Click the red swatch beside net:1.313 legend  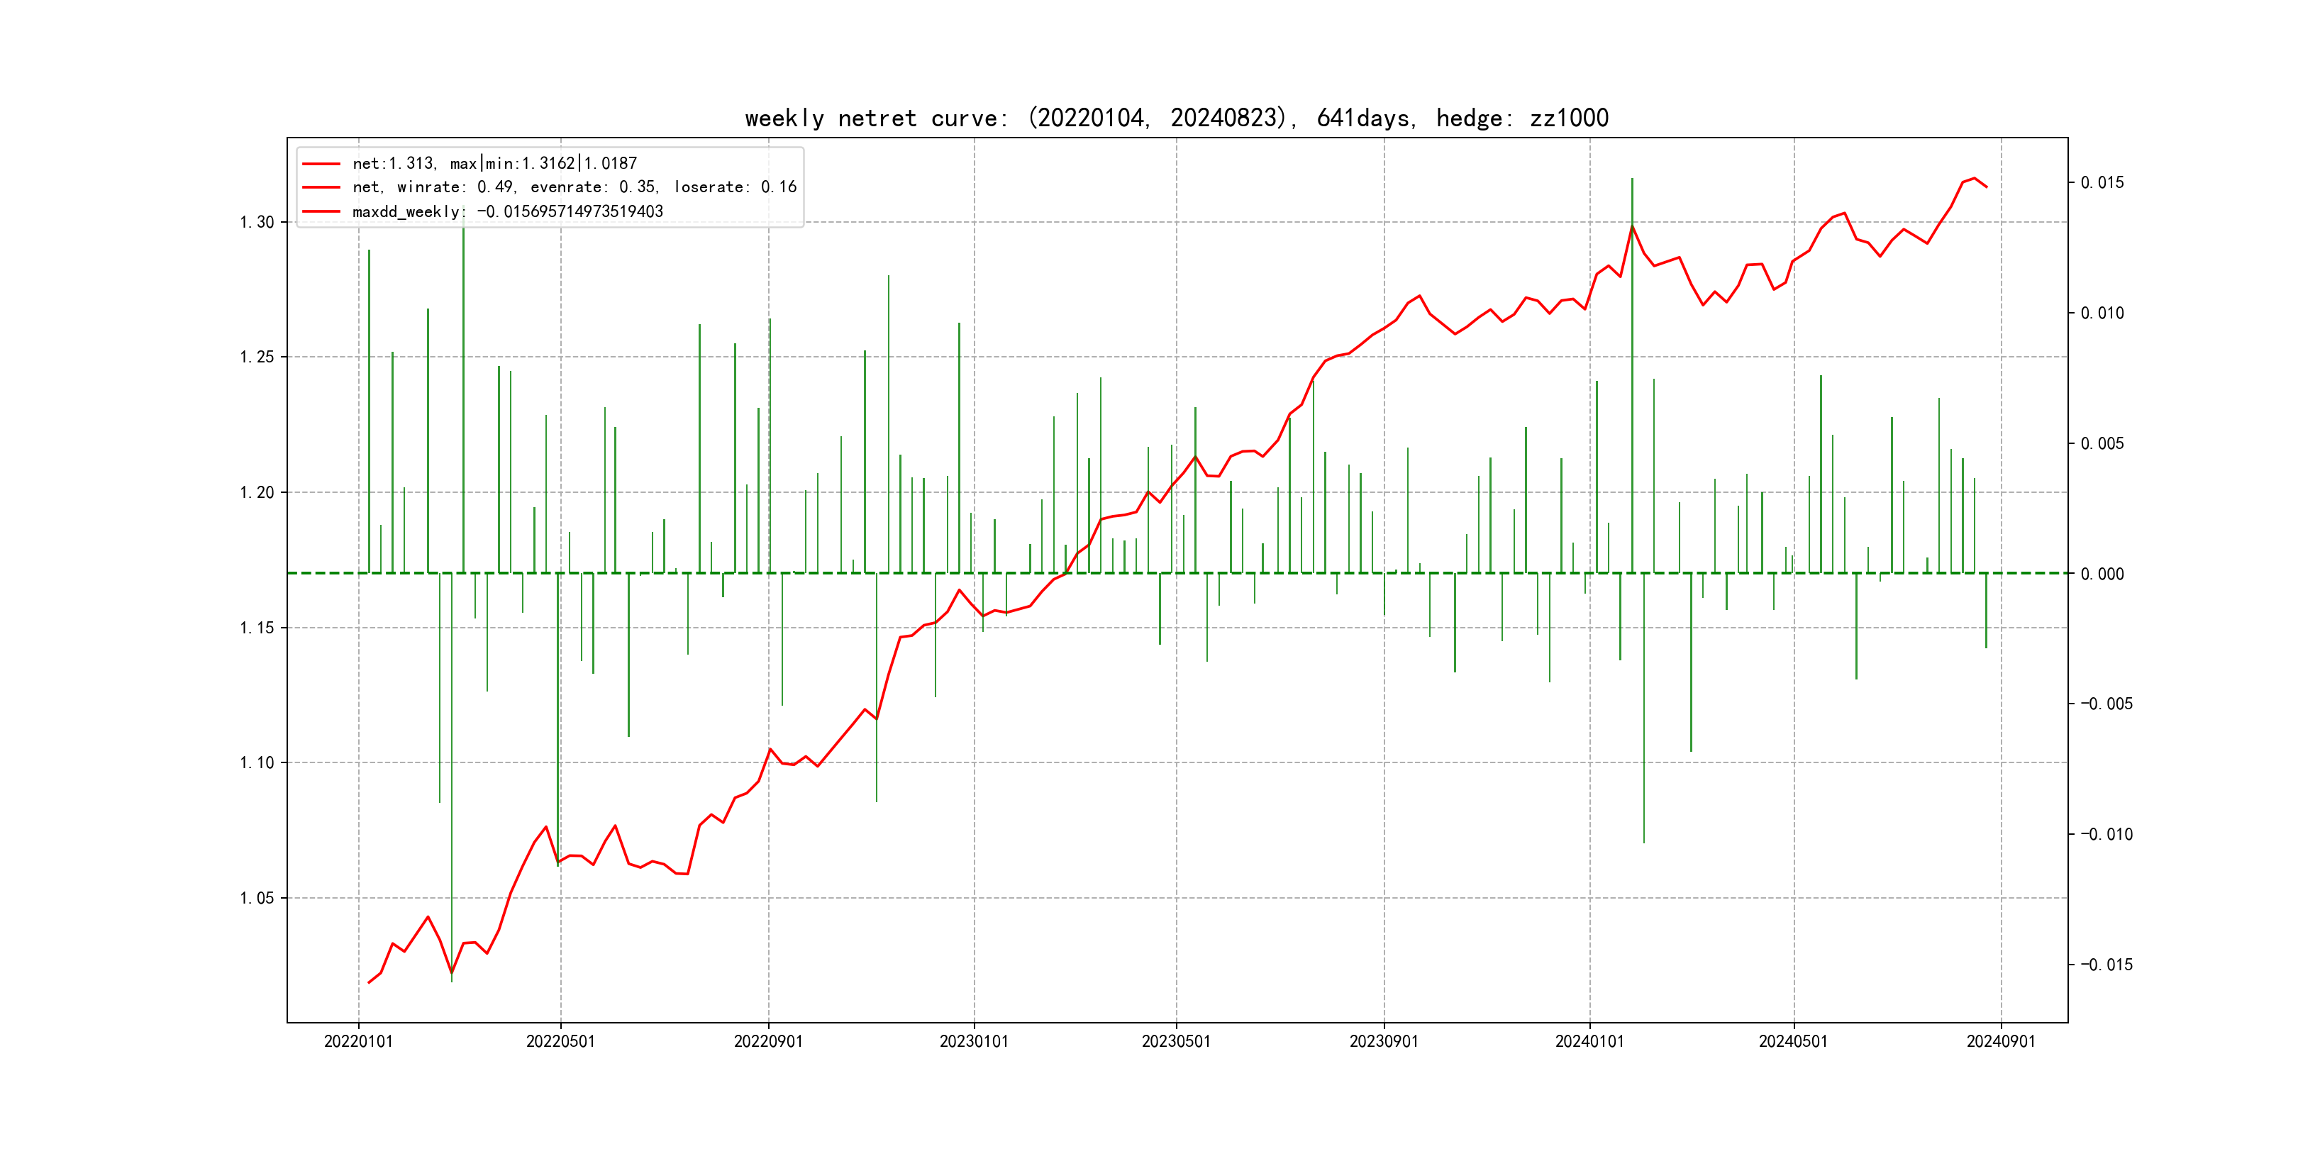[321, 164]
